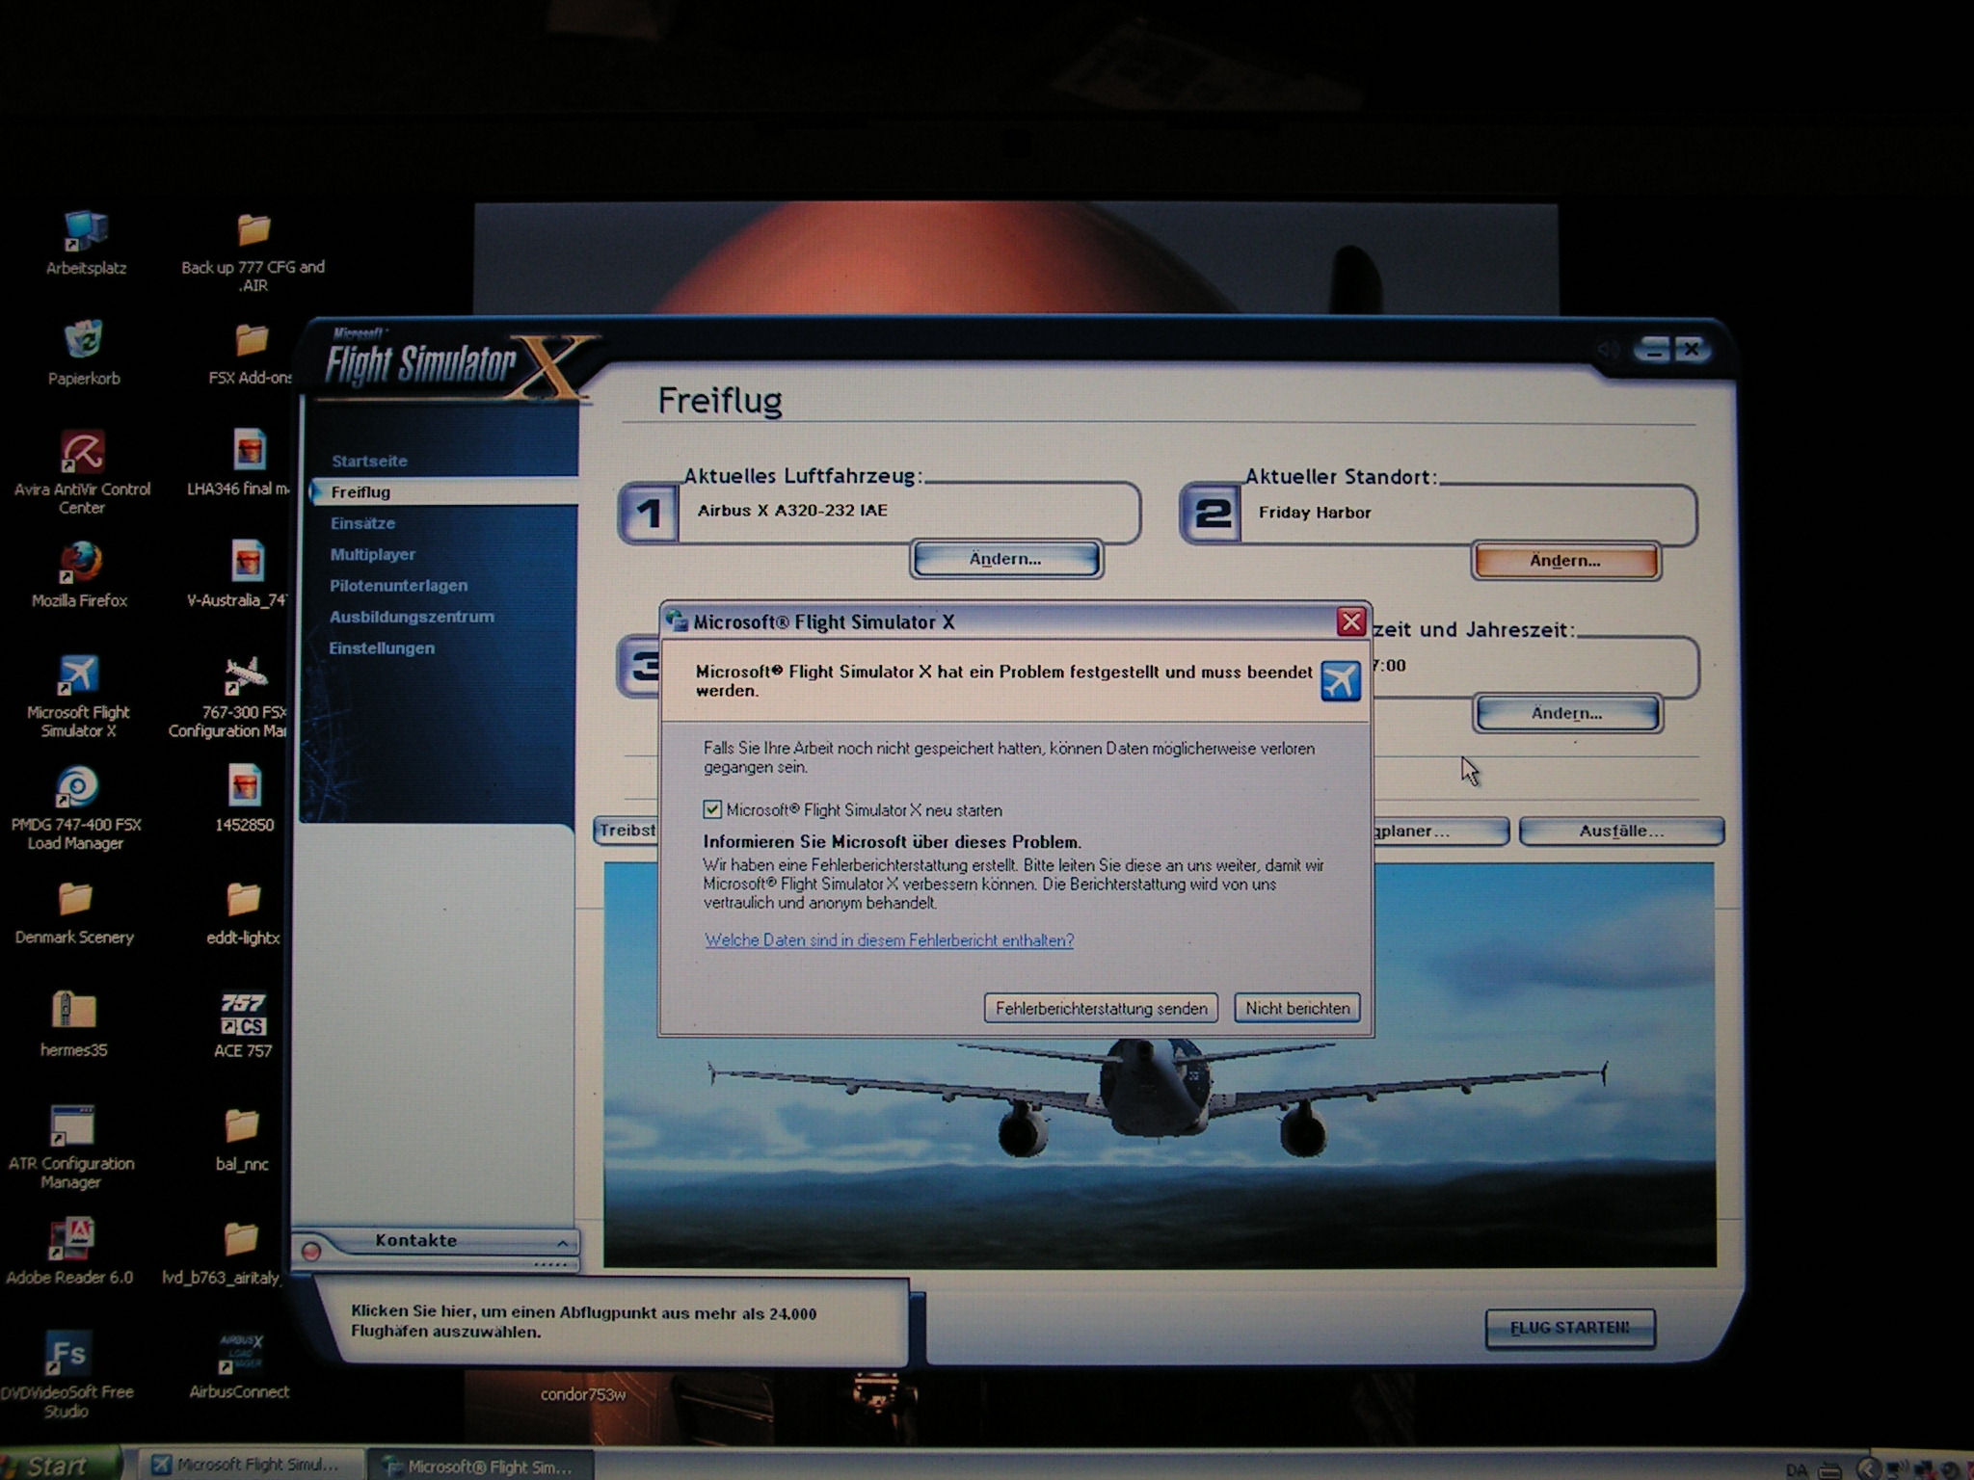The image size is (1974, 1480).
Task: Open Ausbildungszentrum in the sidebar
Action: coord(412,617)
